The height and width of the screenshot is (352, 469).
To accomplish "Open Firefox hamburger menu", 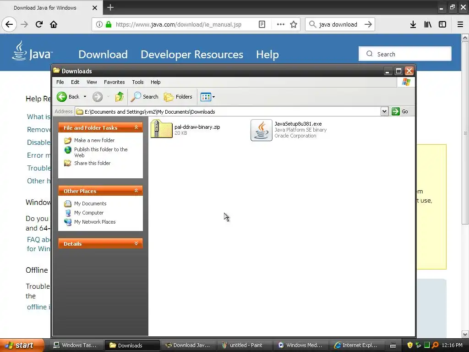I will tap(460, 24).
